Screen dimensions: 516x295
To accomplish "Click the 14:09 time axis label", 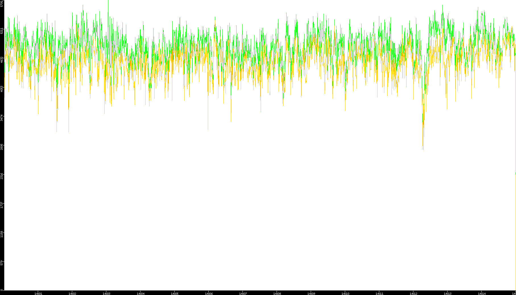I will pos(311,293).
